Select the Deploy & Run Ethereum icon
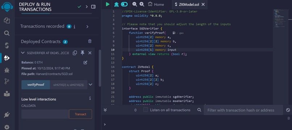Screen dimensions: 292x130 [7, 58]
